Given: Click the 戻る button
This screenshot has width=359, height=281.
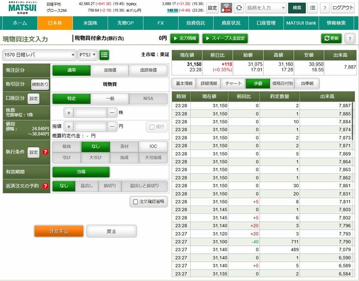Looking at the screenshot, I should pyautogui.click(x=111, y=231).
